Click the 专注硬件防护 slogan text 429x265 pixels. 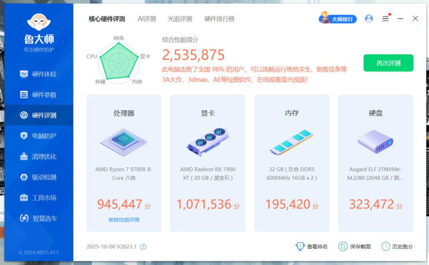[39, 49]
